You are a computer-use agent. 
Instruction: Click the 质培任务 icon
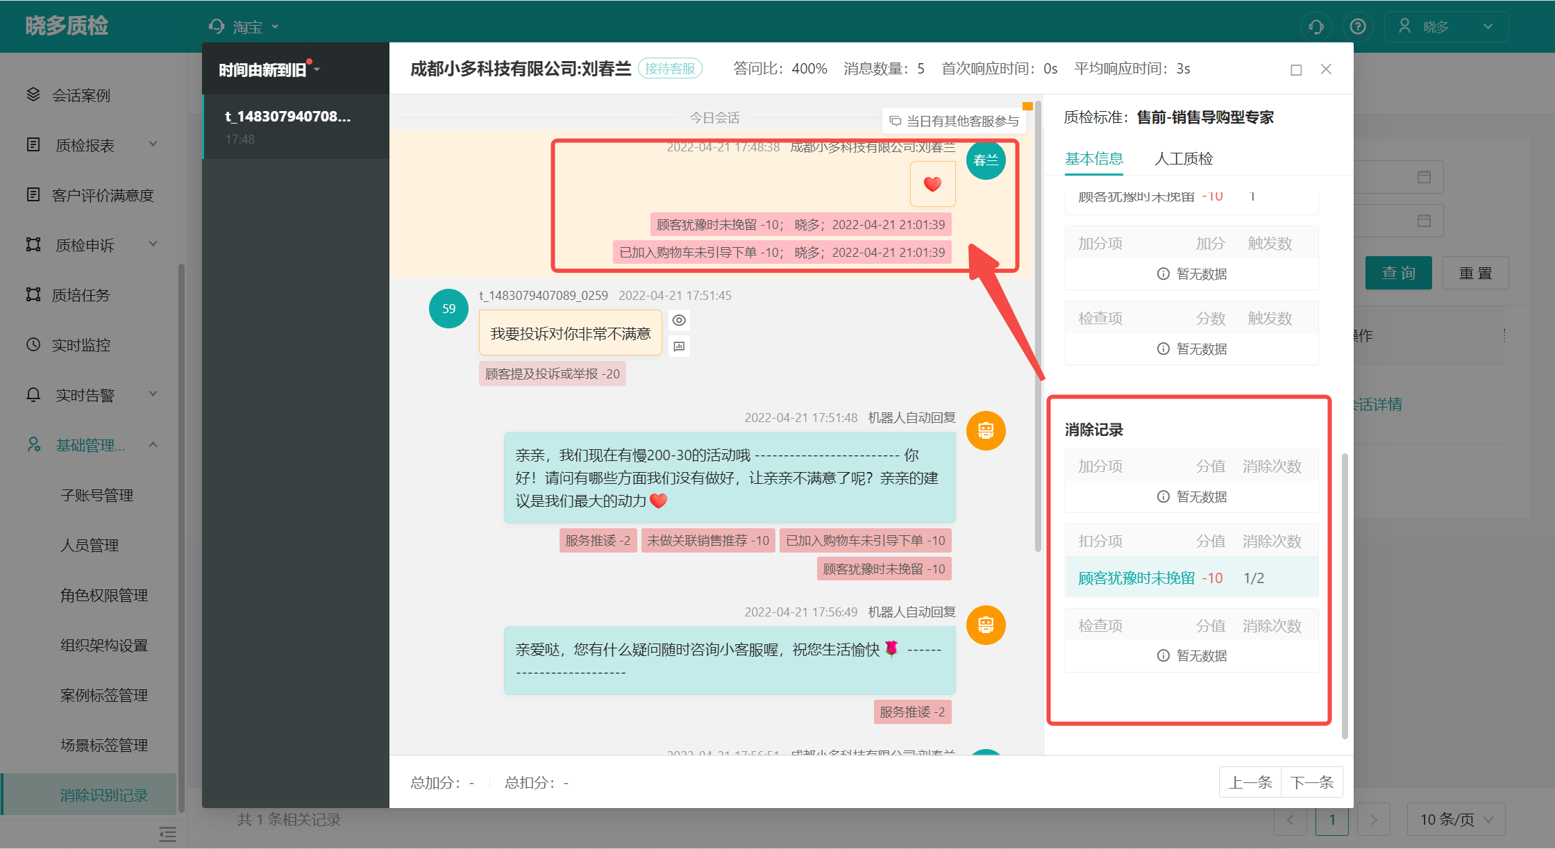(33, 294)
